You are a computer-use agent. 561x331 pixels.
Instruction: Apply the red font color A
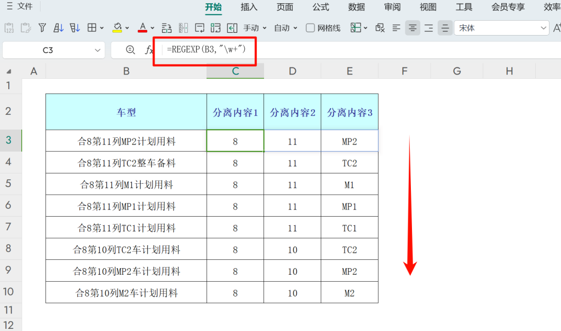click(x=142, y=28)
